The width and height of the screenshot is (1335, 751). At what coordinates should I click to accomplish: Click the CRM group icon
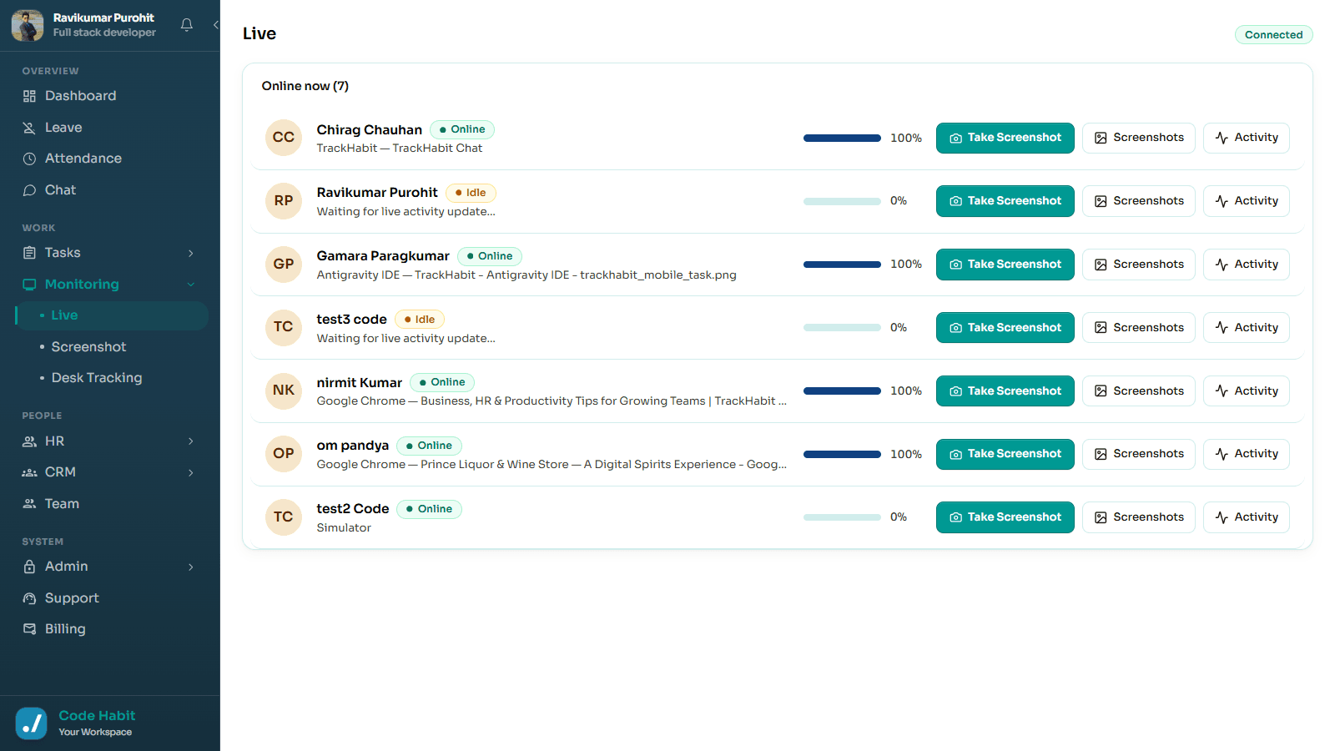[x=29, y=472]
